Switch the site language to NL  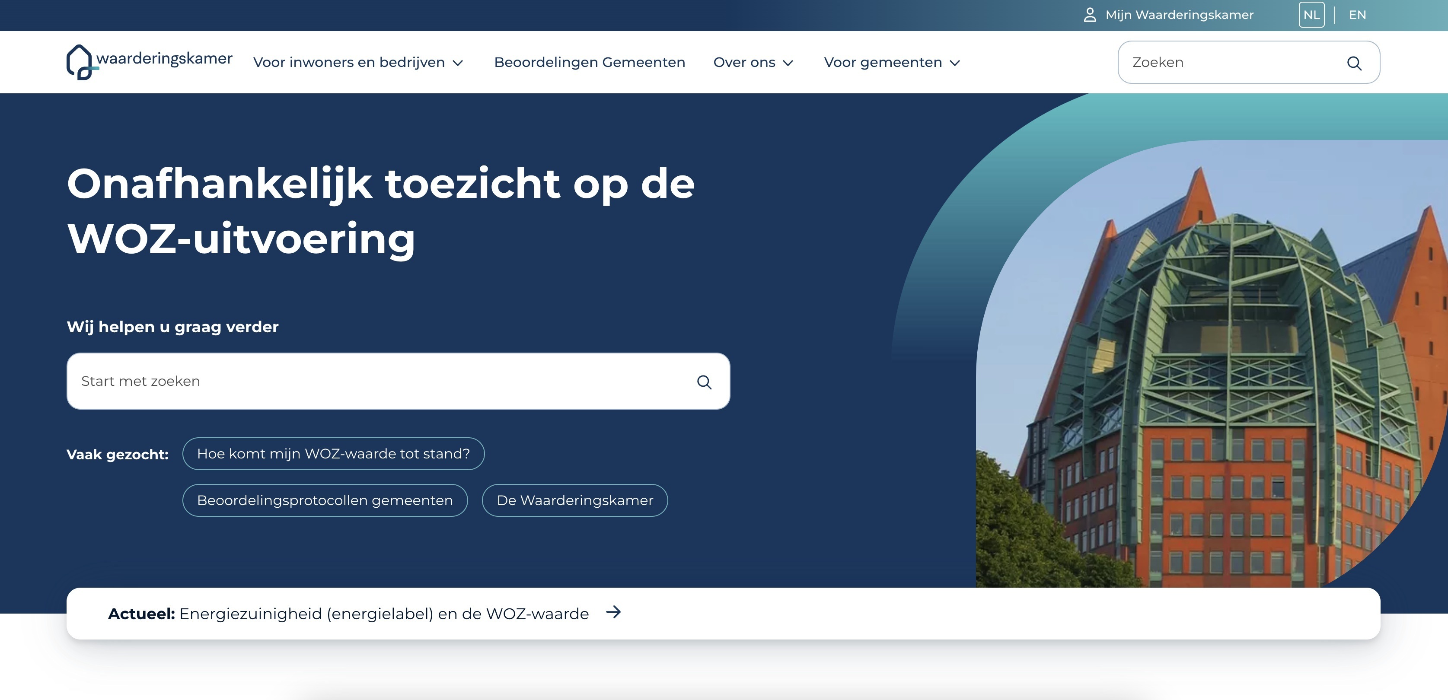(x=1311, y=15)
